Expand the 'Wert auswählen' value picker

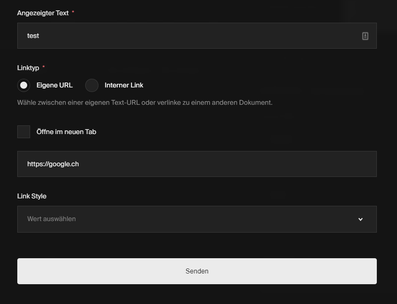tap(197, 219)
